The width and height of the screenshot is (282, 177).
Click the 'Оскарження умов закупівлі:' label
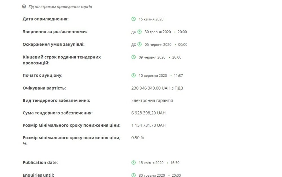53,44
